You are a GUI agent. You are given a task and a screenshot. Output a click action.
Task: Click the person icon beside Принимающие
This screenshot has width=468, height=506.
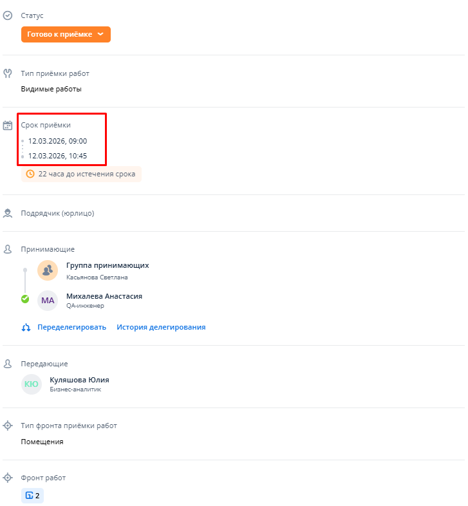click(8, 249)
